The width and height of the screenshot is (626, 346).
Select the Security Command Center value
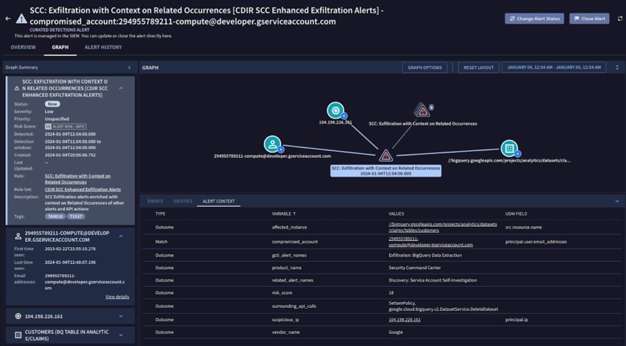click(414, 268)
